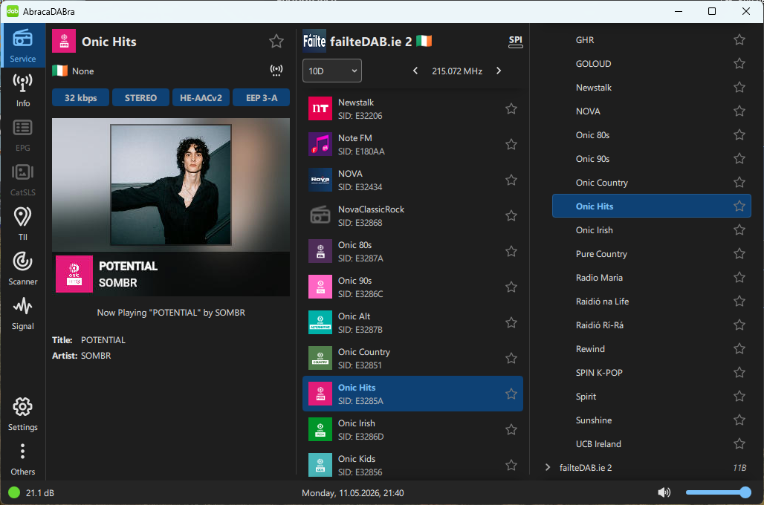The width and height of the screenshot is (764, 505).
Task: Click the Onic Alt station logo
Action: 320,322
